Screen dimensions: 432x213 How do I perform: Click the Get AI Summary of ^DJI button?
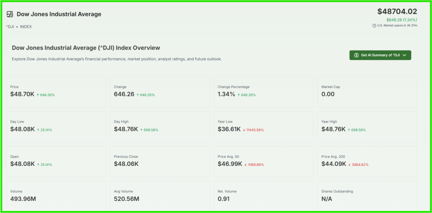pos(380,55)
